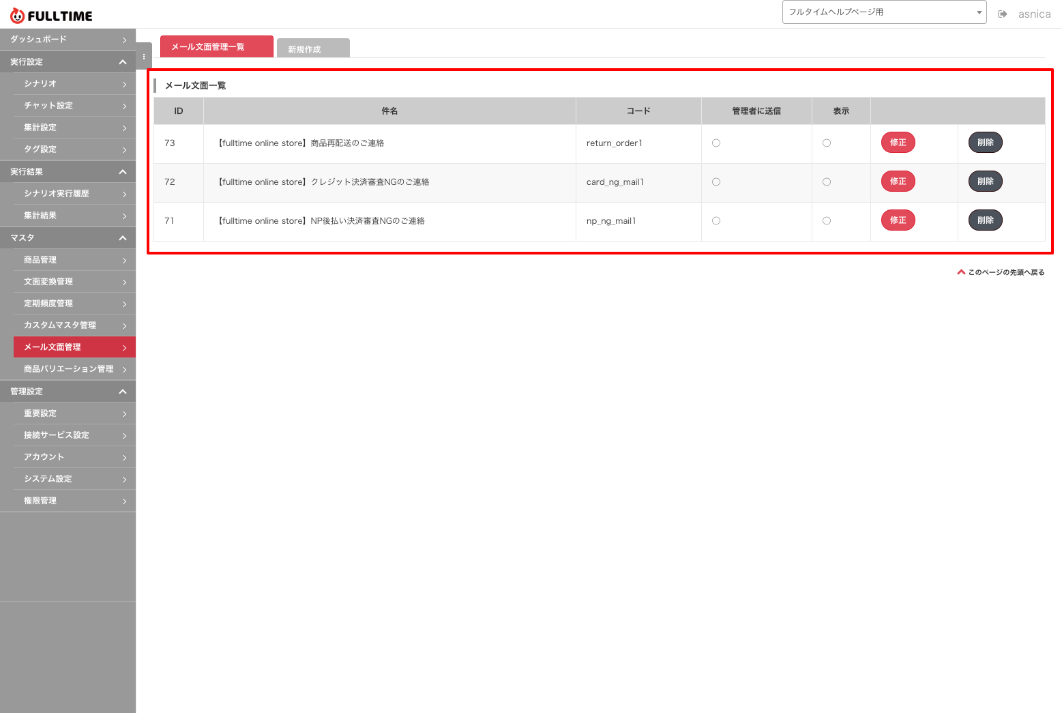Open カスタムマスタ管理 in the sidebar
Screen dimensions: 1062x713
[74, 325]
